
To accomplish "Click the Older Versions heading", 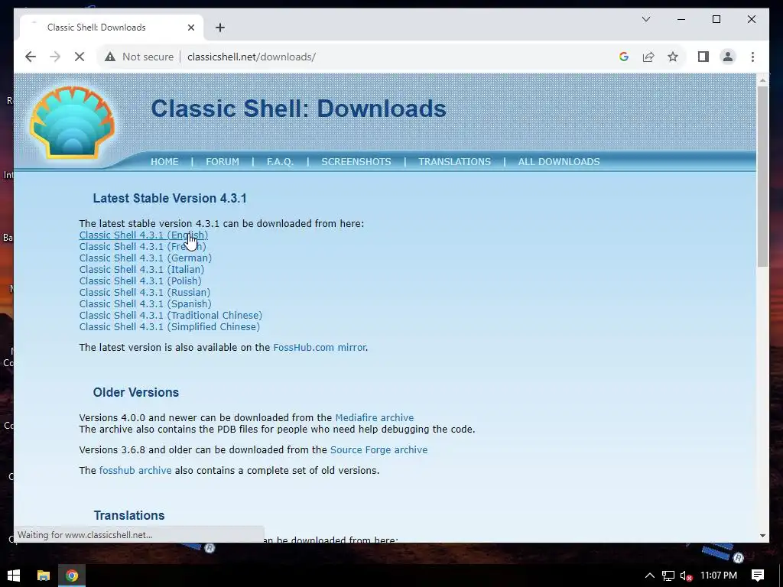I will (136, 392).
